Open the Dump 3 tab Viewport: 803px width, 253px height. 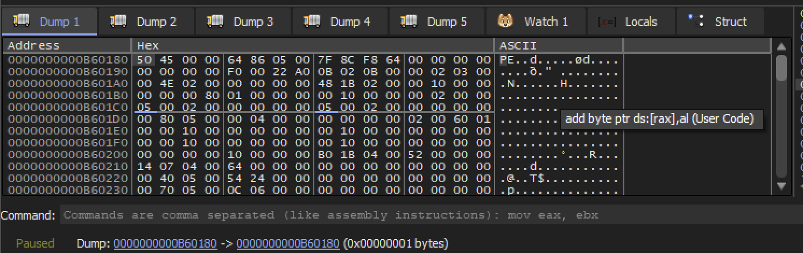pos(243,22)
